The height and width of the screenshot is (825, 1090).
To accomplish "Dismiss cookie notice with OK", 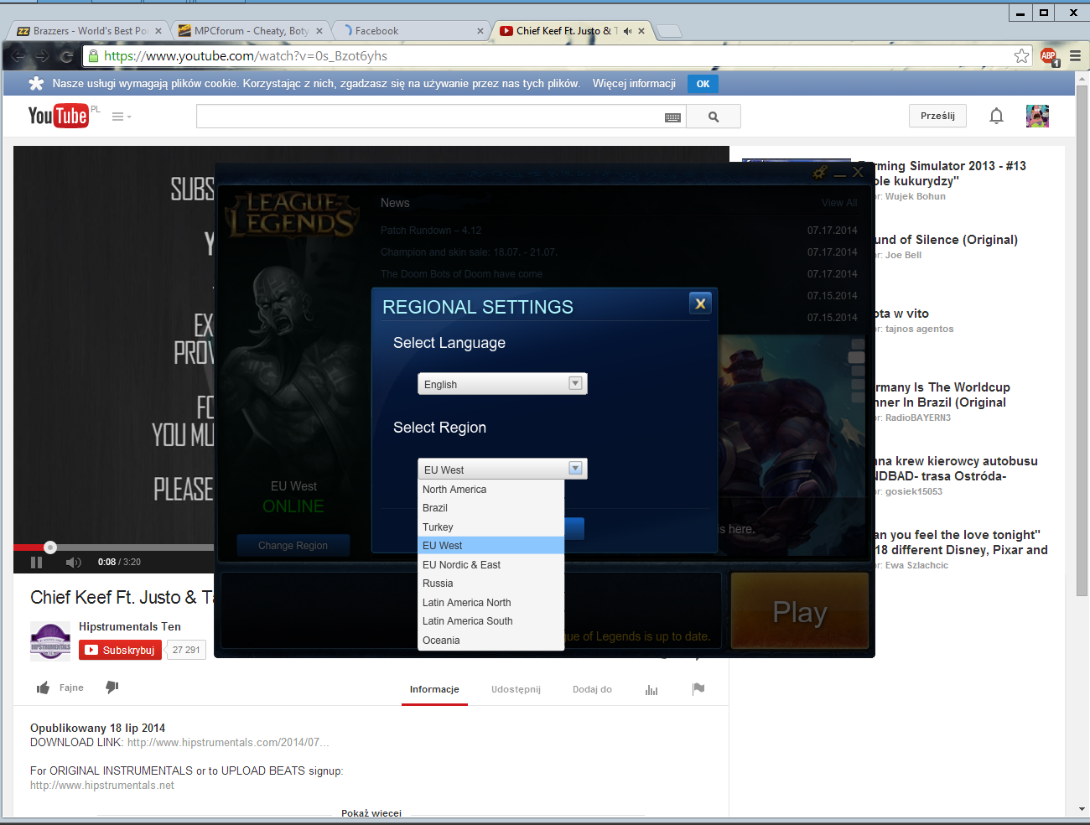I will tap(703, 84).
